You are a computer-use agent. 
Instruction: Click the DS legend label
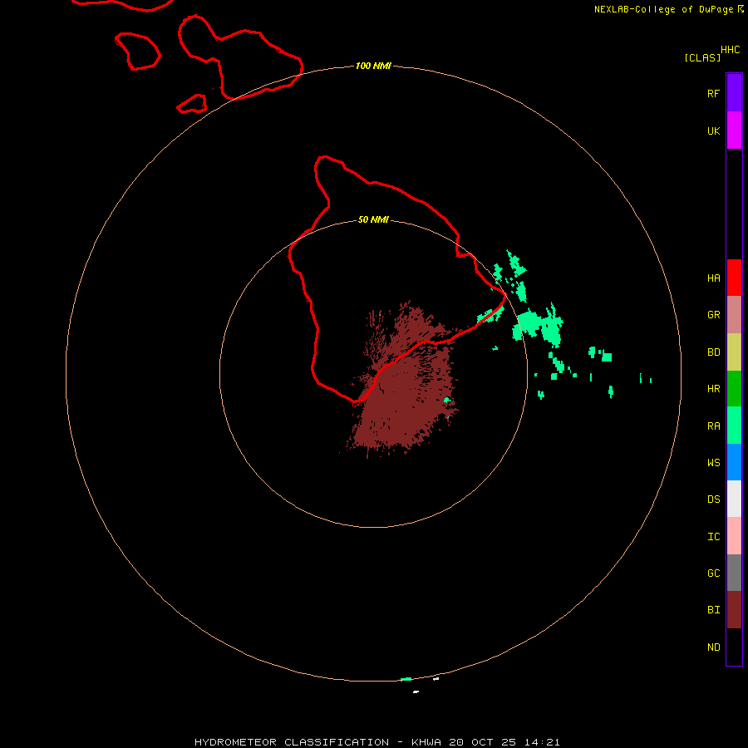pos(713,499)
